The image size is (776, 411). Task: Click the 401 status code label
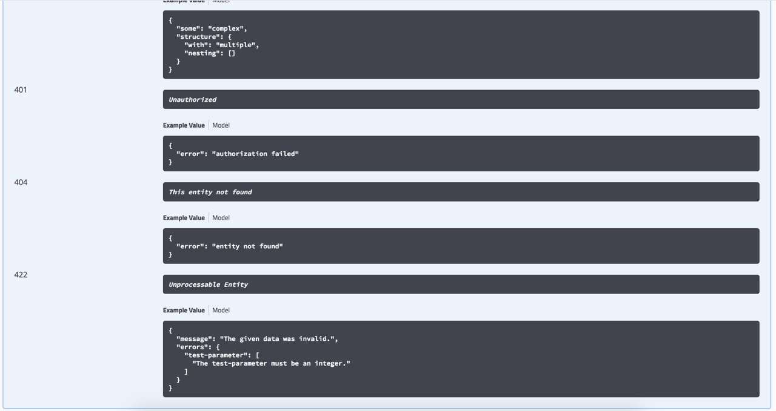pos(21,90)
